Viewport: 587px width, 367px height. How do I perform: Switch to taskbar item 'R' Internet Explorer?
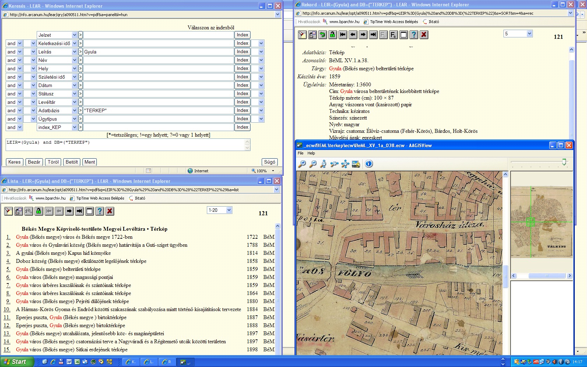pos(167,362)
